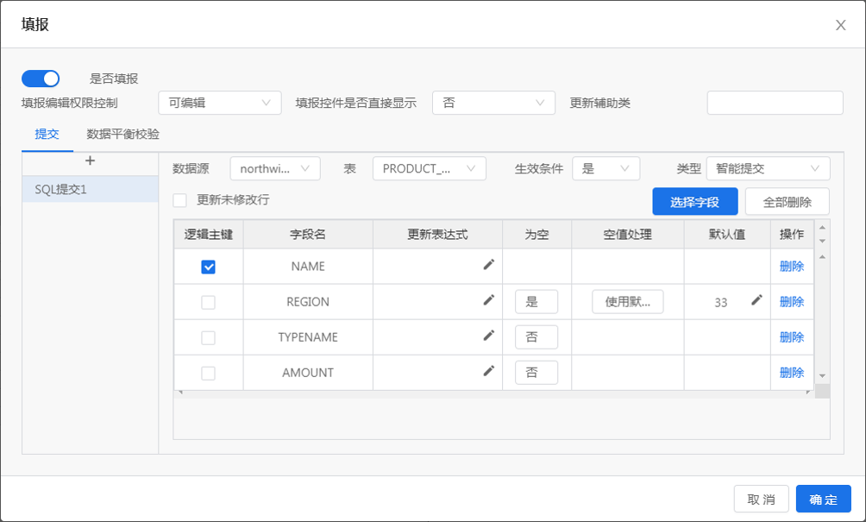
Task: Click default value 33 in REGION row
Action: [x=721, y=302]
